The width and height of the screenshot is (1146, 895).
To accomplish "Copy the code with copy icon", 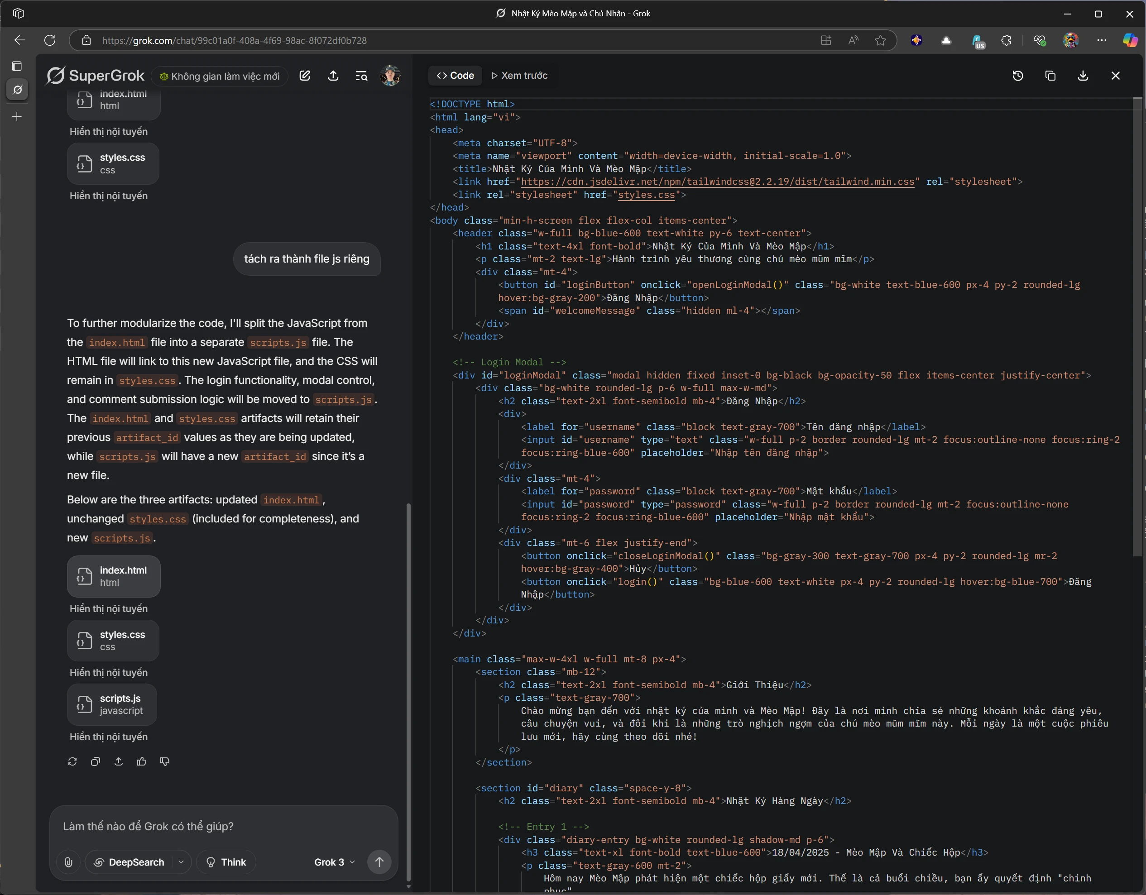I will coord(1050,76).
